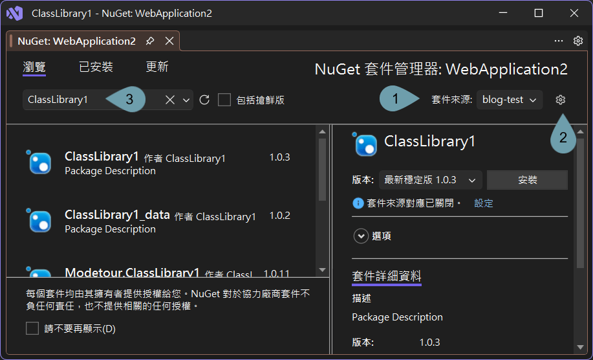Open package source settings gear icon

(x=561, y=100)
